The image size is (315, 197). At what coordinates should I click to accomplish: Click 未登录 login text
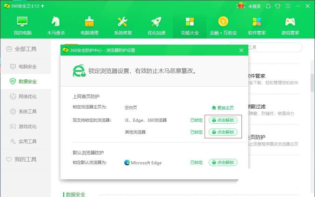coord(255,6)
